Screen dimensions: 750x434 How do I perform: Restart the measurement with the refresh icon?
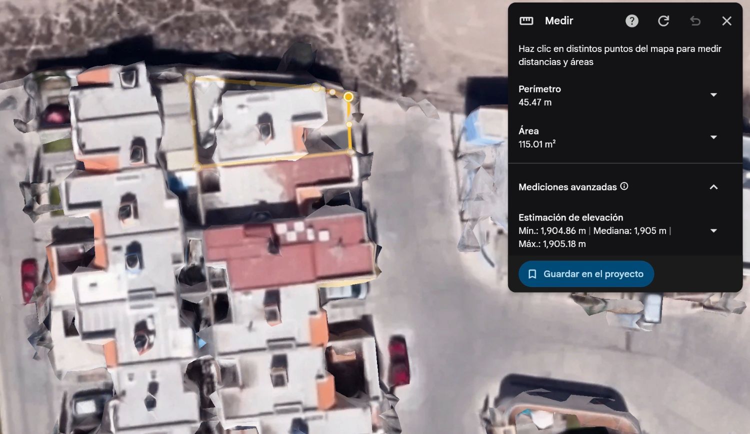tap(663, 20)
